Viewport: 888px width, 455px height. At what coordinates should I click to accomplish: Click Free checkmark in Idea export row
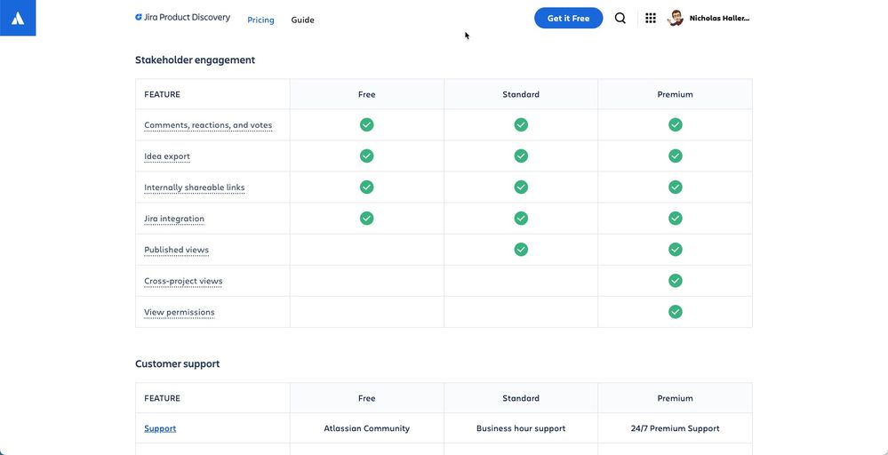[366, 156]
